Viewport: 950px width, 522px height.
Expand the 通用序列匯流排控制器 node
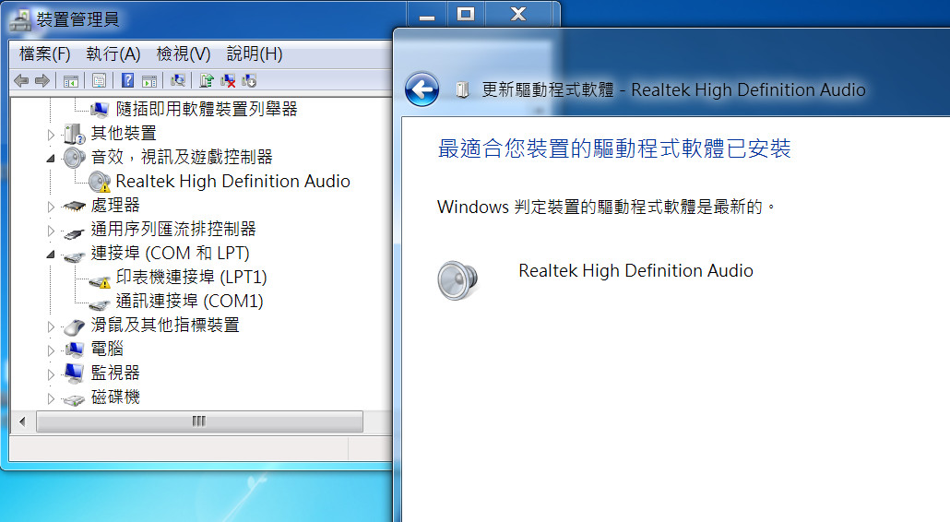click(x=51, y=231)
